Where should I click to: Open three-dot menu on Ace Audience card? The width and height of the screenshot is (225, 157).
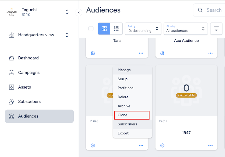point(210,53)
